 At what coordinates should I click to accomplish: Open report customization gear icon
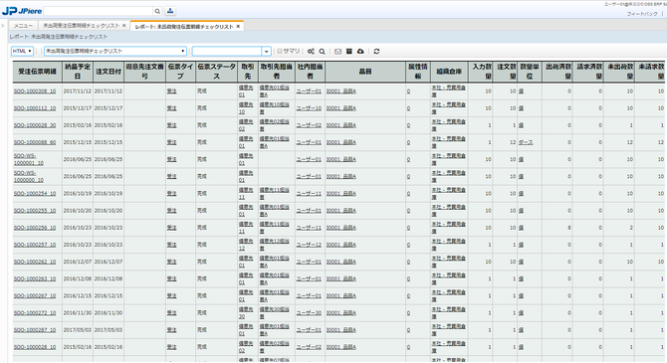311,52
